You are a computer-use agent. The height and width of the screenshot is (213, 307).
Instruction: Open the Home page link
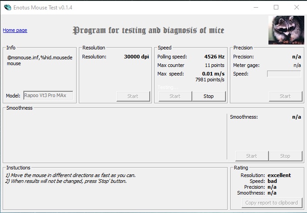click(x=15, y=30)
